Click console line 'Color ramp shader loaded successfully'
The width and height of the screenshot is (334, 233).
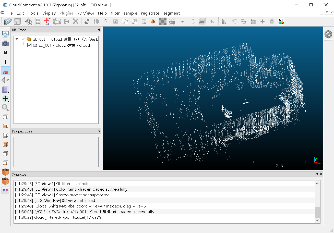71,189
